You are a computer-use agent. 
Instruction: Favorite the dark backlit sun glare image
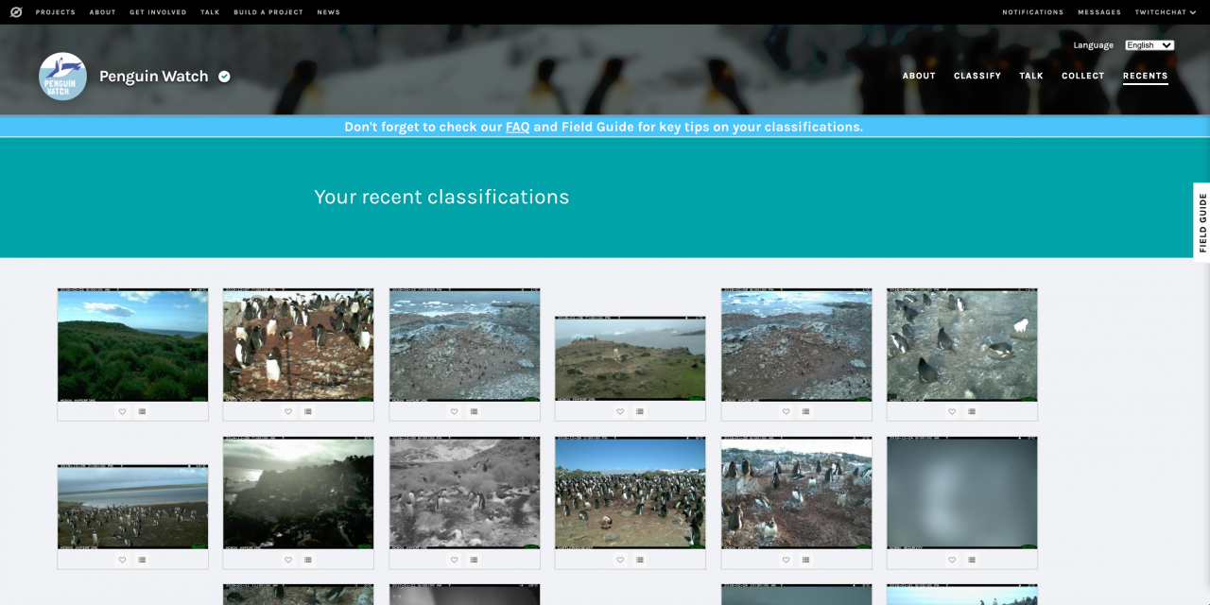(288, 560)
